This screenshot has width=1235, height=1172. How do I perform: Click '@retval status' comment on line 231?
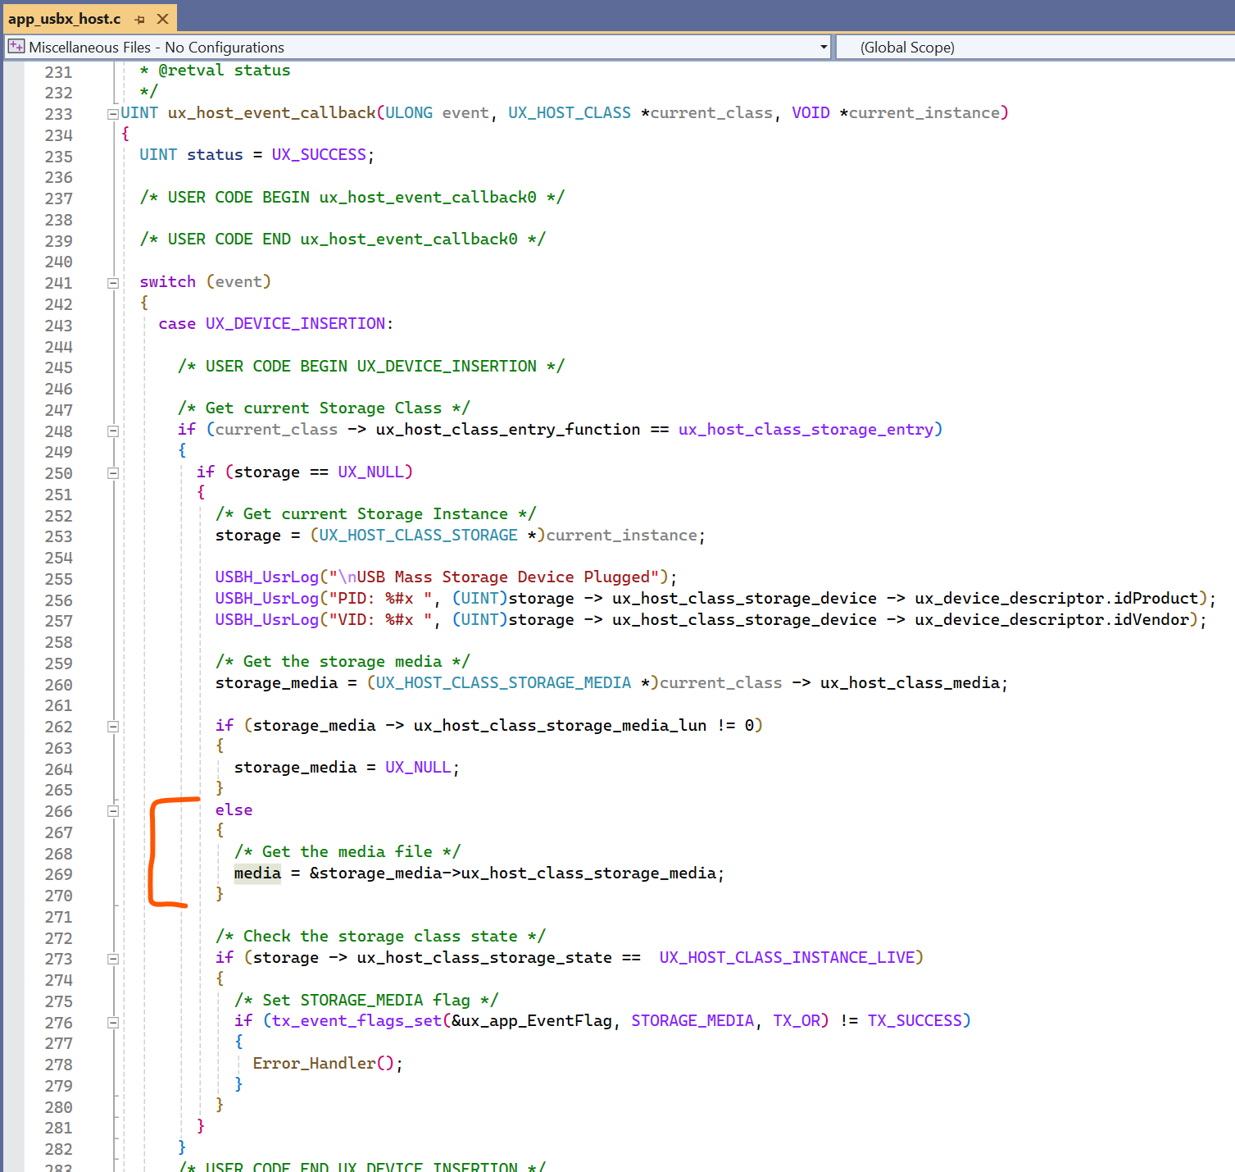point(224,70)
